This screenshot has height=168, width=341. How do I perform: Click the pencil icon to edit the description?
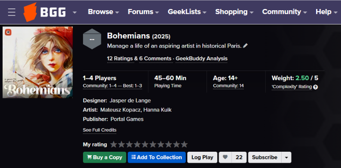tap(245, 46)
